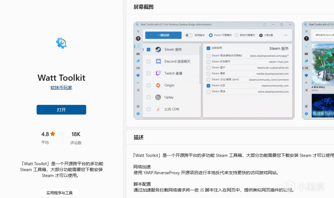Viewport: 334px width, 198px height.
Task: Check the Uplay checkbox
Action: tap(148, 97)
